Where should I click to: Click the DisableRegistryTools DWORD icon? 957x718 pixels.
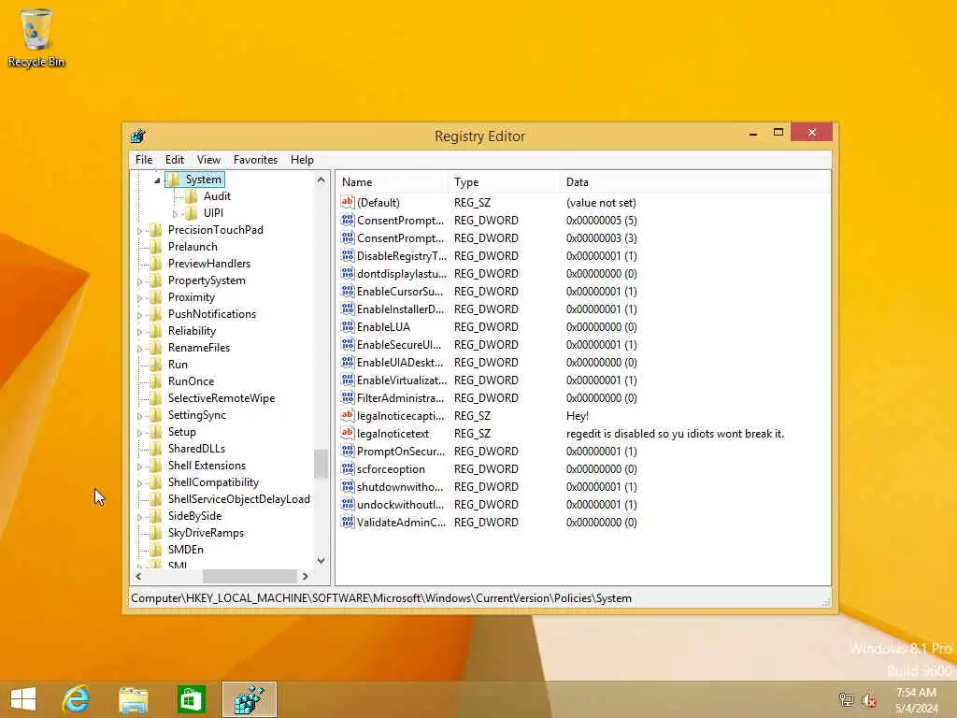[x=348, y=255]
